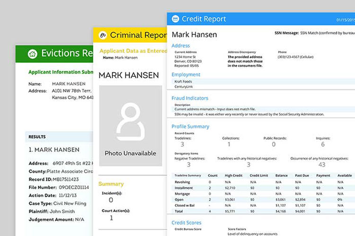Click the Judgement Amount N/A line
Screen dimensions: 355x236
(x=56, y=219)
